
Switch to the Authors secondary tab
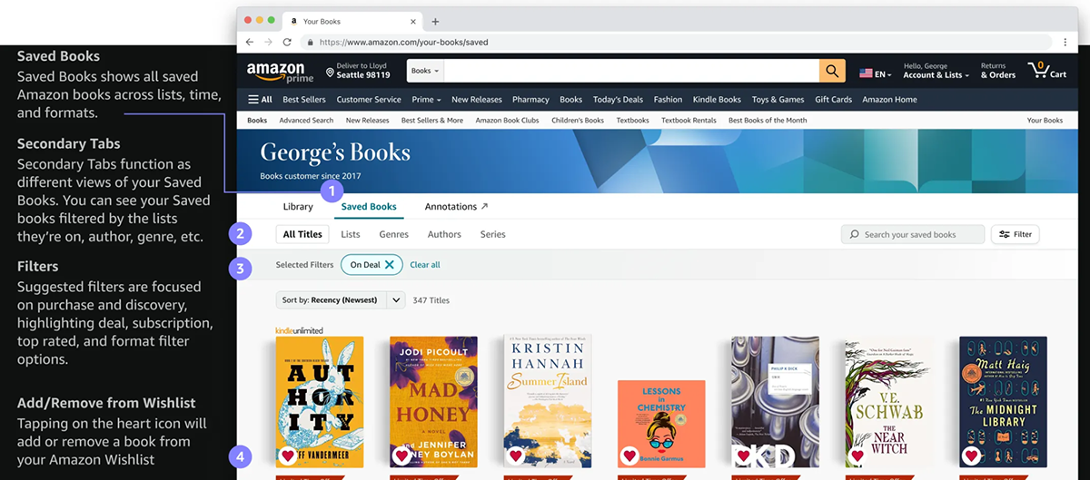[444, 234]
